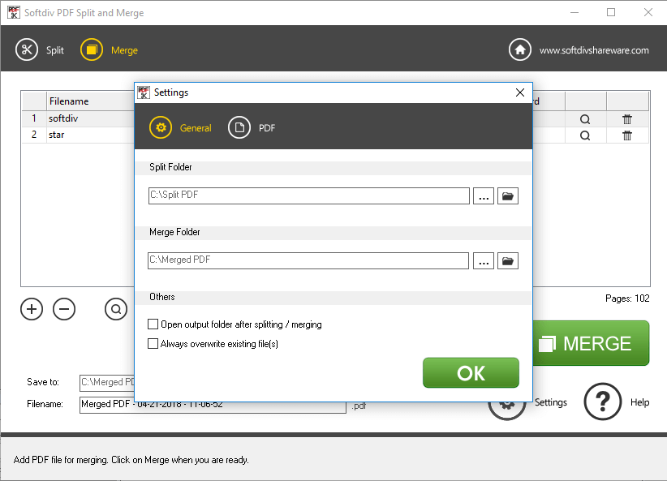The height and width of the screenshot is (481, 667).
Task: Close the Settings dialog
Action: (520, 92)
